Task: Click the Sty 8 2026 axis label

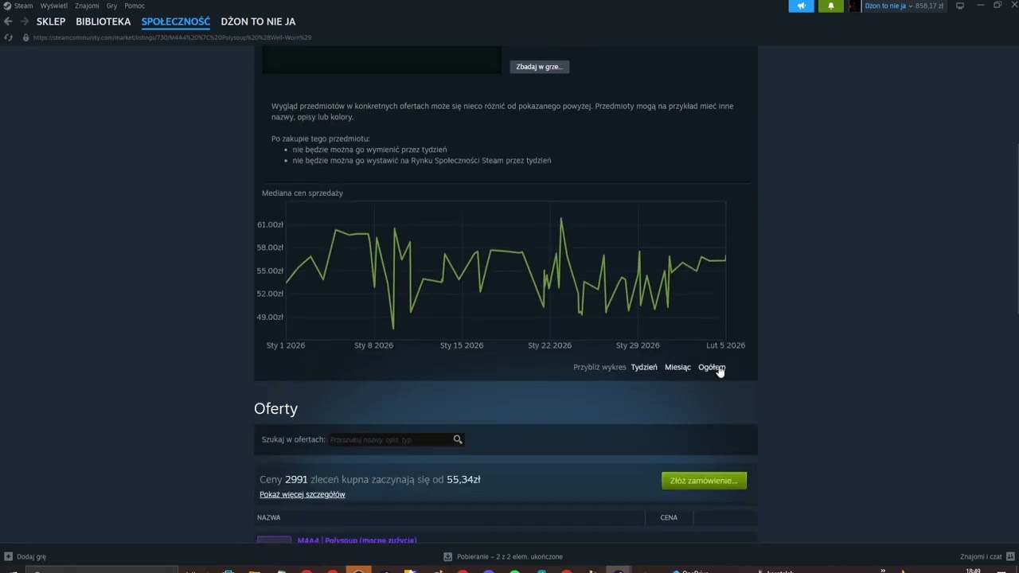Action: pyautogui.click(x=373, y=345)
